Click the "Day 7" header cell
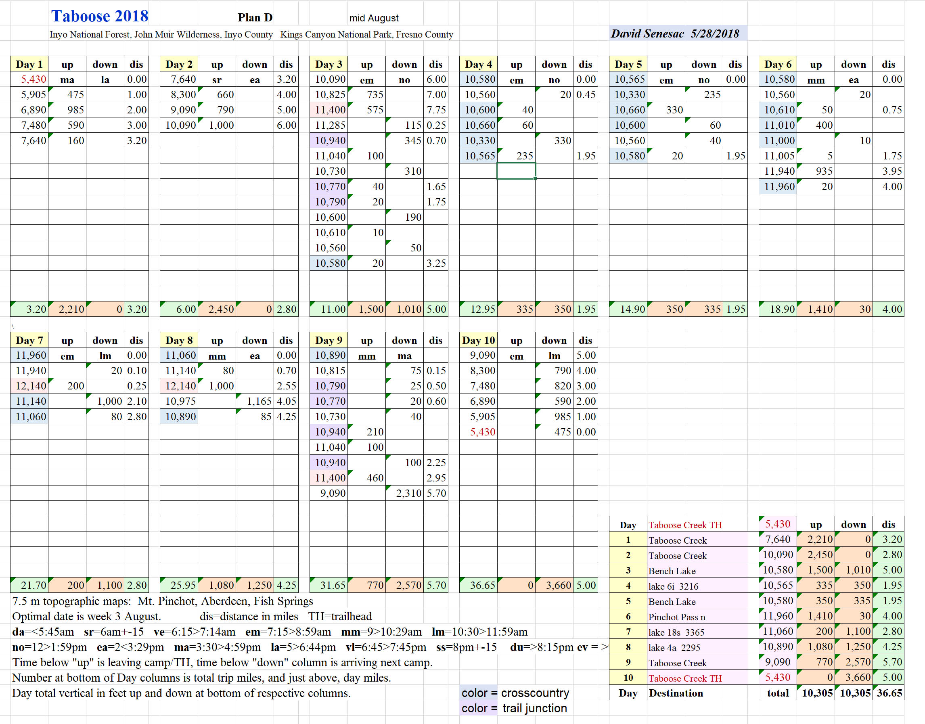Screen dimensions: 925x724 [29, 340]
